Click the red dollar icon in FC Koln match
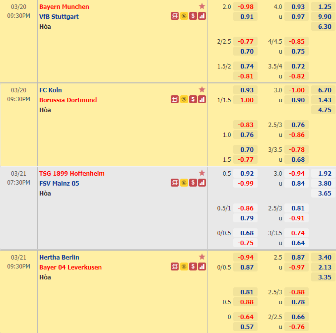 tap(193, 99)
